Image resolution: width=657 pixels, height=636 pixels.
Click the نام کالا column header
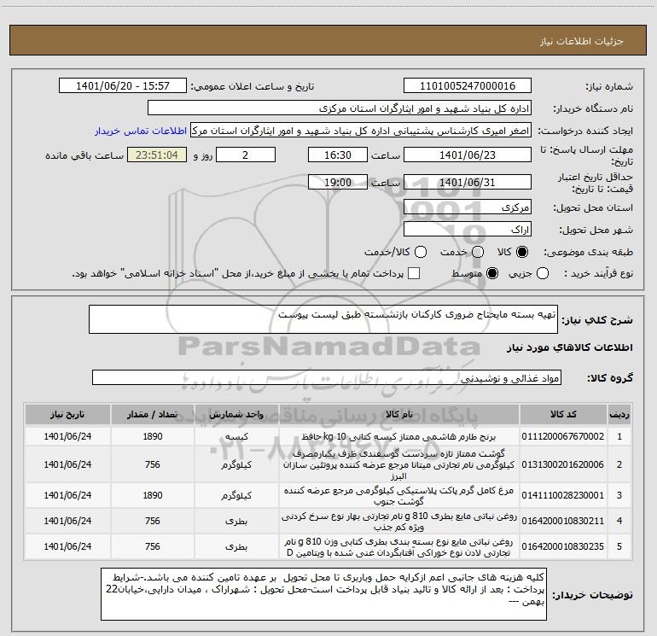tap(399, 415)
